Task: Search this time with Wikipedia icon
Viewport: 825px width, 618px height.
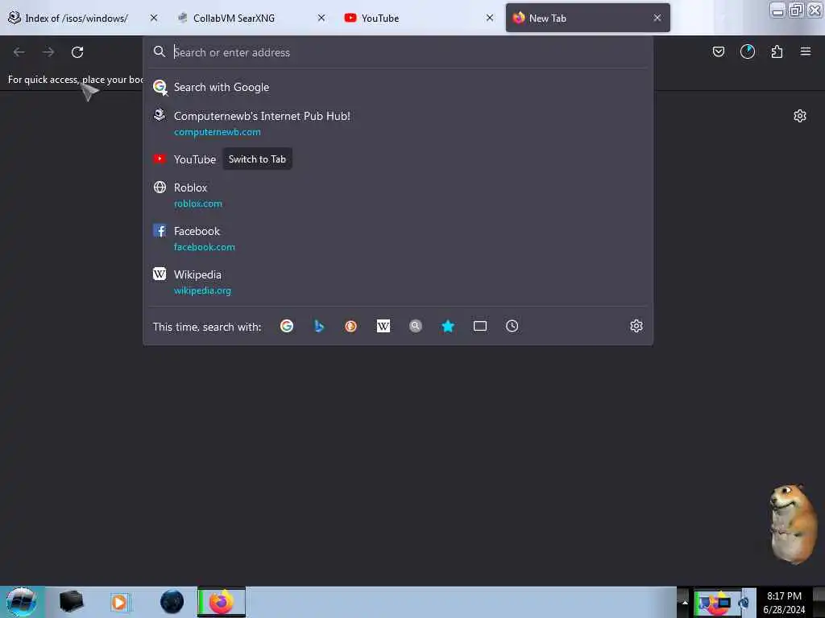Action: tap(383, 327)
